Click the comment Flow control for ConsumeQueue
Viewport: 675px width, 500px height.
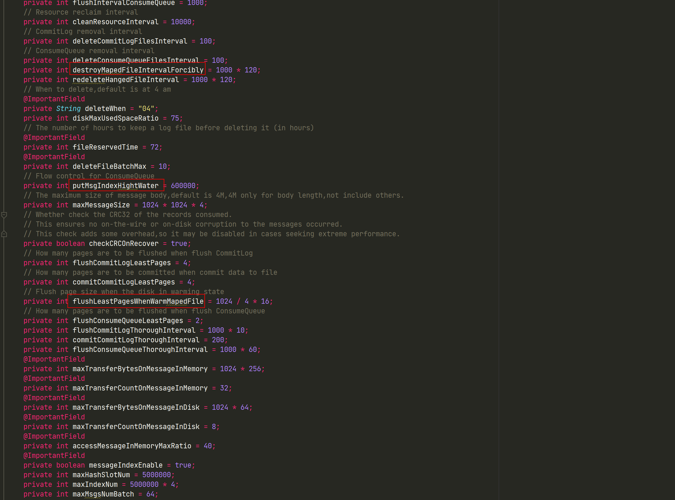point(89,176)
